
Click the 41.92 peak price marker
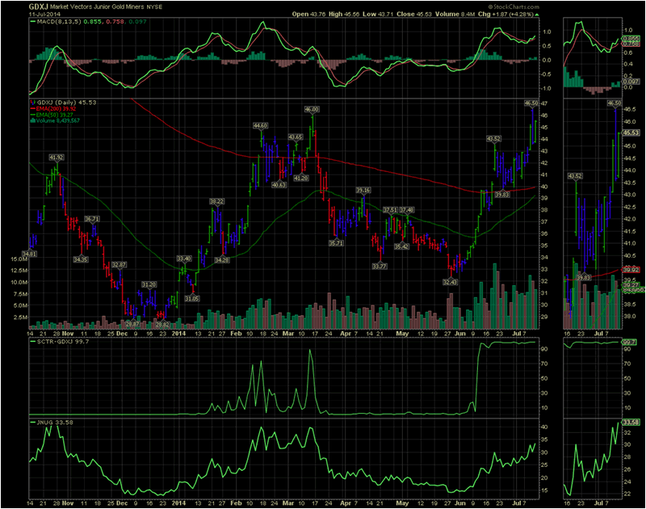pos(57,158)
